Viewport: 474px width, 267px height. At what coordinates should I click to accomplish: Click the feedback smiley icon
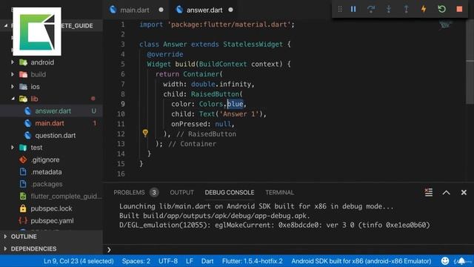[x=445, y=261]
